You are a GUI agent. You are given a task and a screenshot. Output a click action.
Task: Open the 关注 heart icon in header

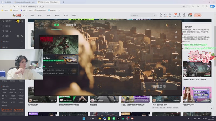(x=166, y=15)
